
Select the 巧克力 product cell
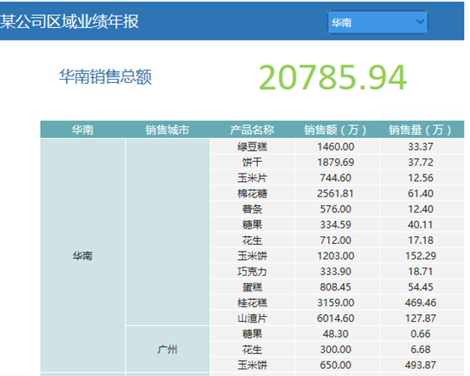coord(252,271)
